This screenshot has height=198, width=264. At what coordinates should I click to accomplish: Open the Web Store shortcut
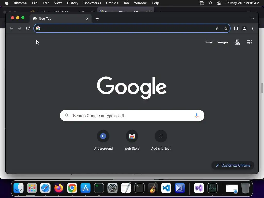point(132,140)
